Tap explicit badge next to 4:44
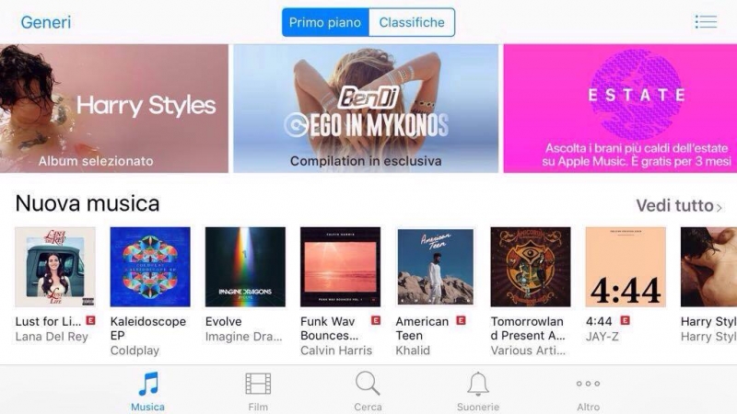737x414 pixels. [x=626, y=320]
